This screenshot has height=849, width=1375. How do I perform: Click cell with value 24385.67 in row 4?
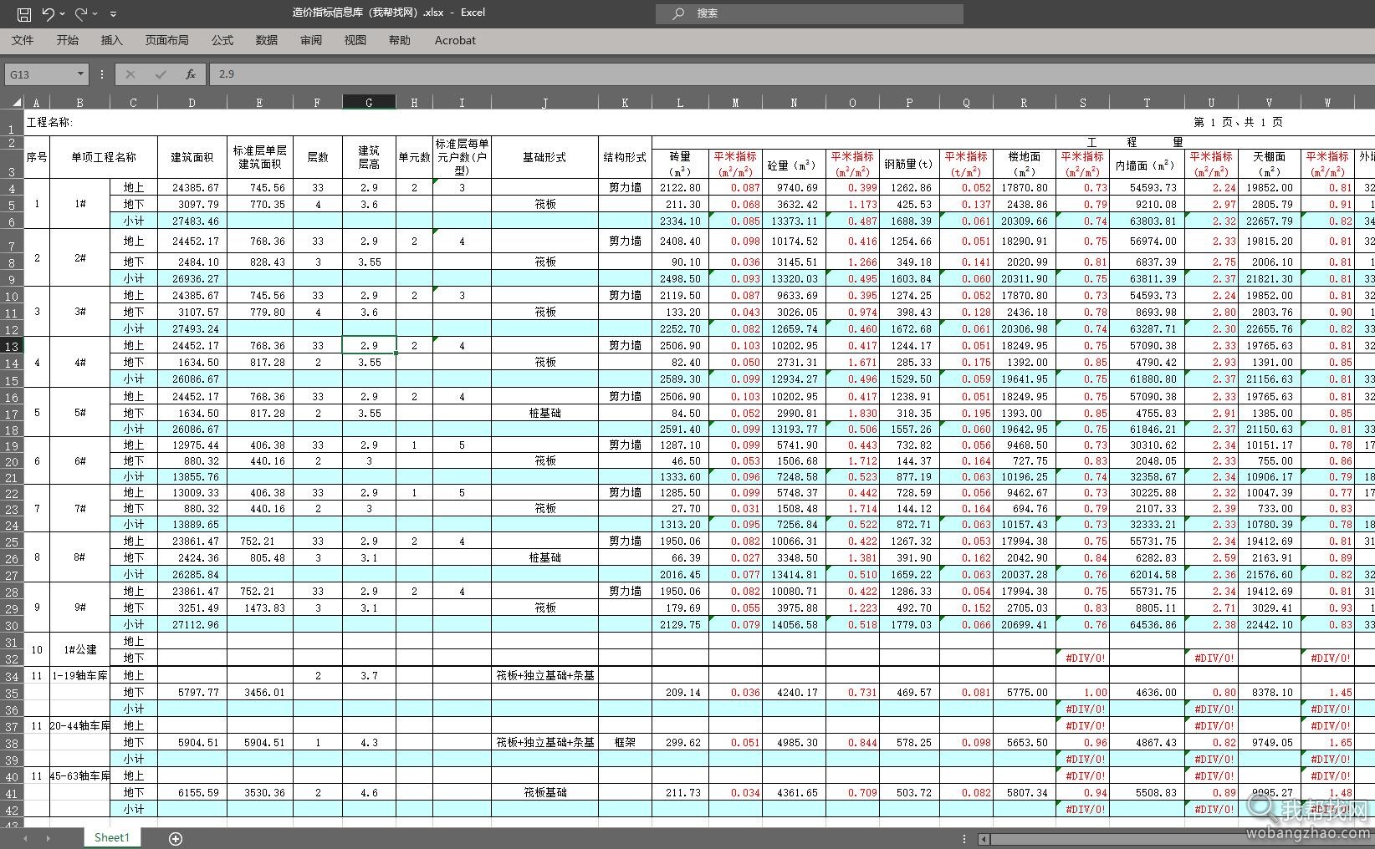coord(192,188)
